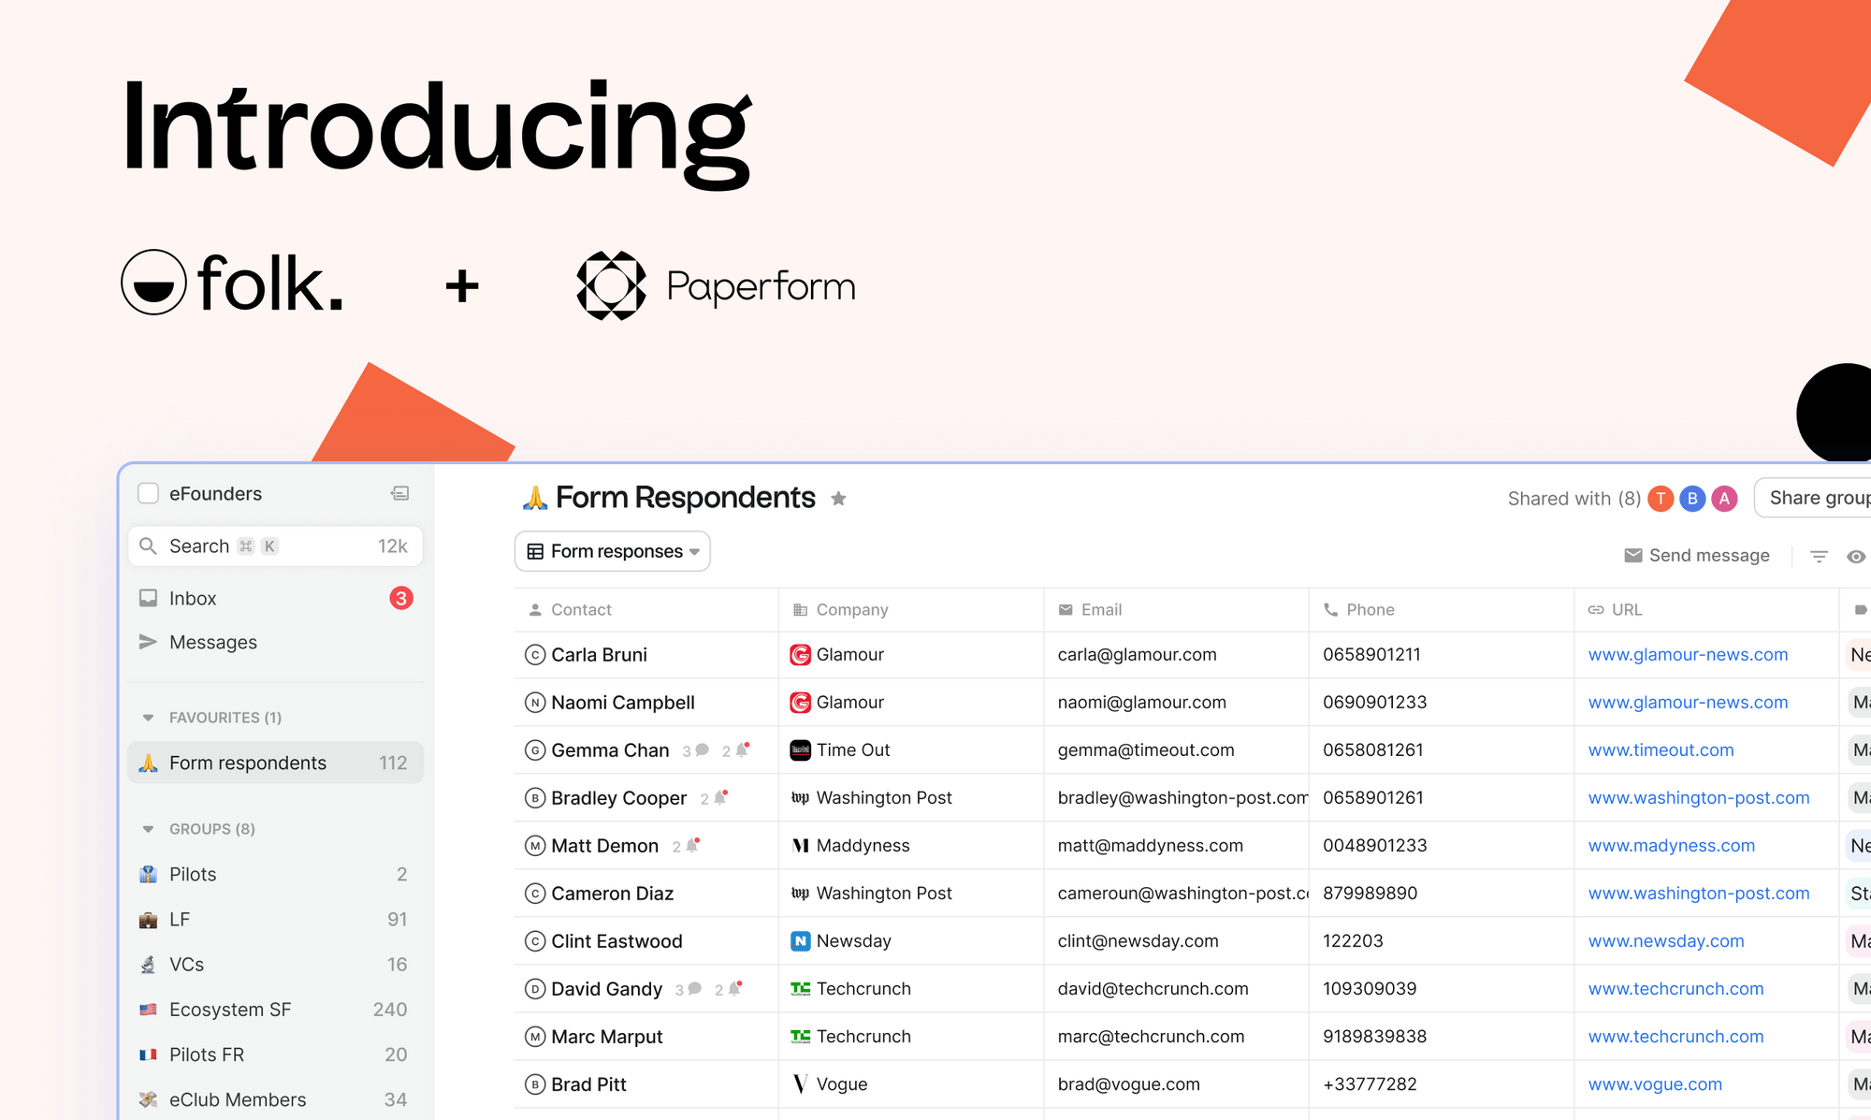Open the Inbox from the sidebar
Screen dimensions: 1871x1120
click(x=193, y=598)
